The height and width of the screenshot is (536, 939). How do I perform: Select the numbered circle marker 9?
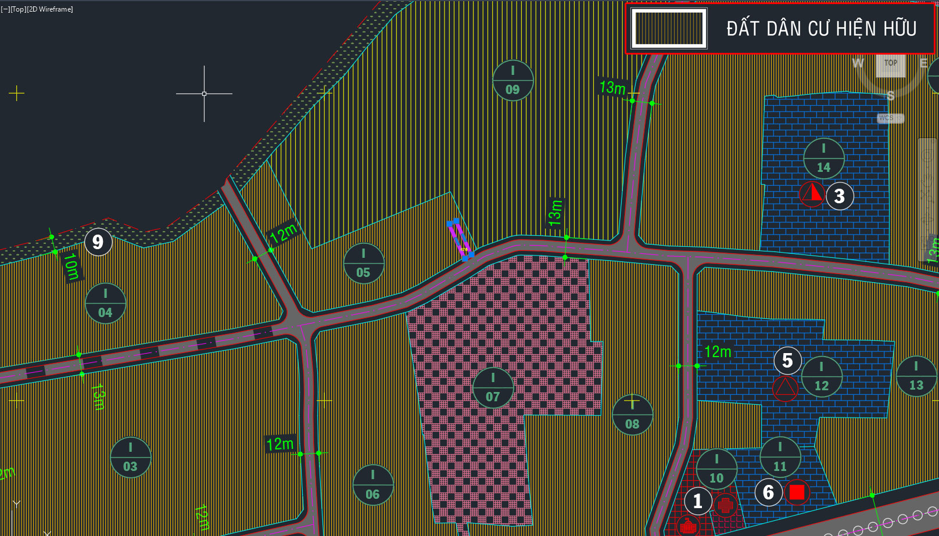pyautogui.click(x=98, y=242)
